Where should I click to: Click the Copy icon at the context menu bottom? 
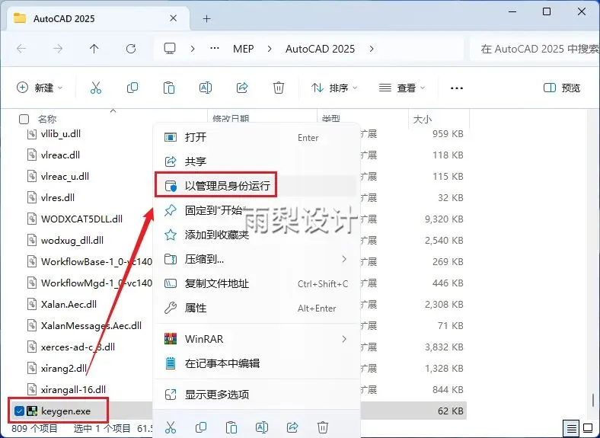pos(201,427)
